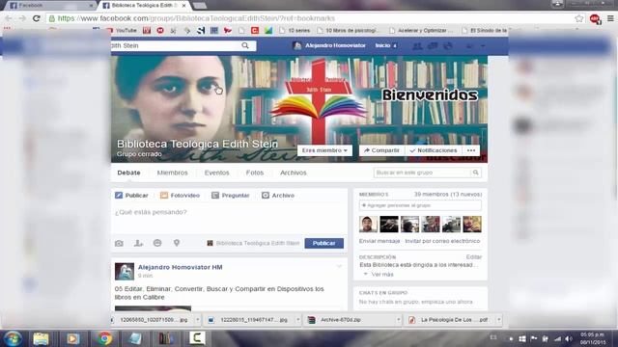The height and width of the screenshot is (347, 618).
Task: Open the friend requests icon in Facebook bar
Action: 417,46
